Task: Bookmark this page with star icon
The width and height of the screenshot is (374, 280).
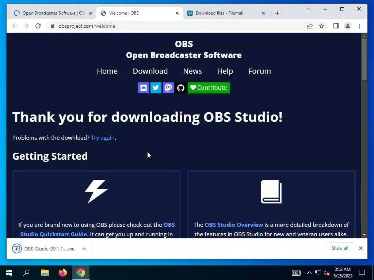Action: coord(321,26)
